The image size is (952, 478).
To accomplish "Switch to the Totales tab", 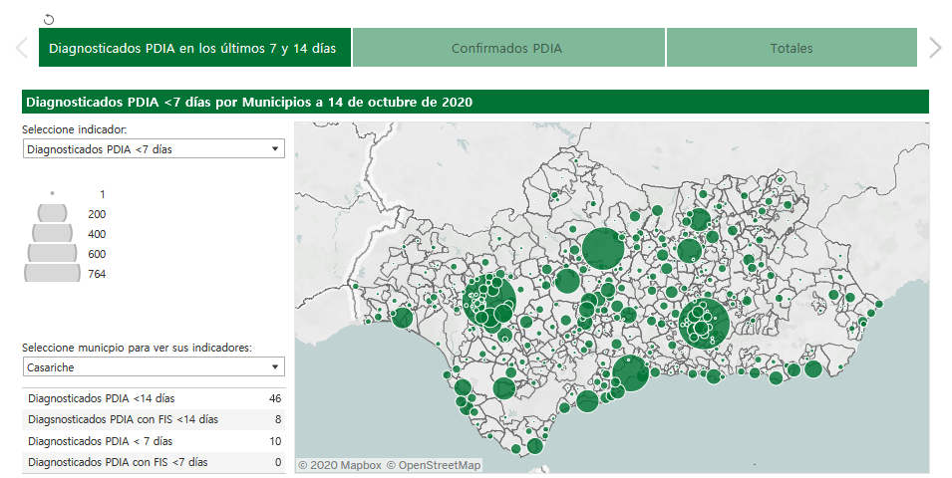I will coord(791,48).
